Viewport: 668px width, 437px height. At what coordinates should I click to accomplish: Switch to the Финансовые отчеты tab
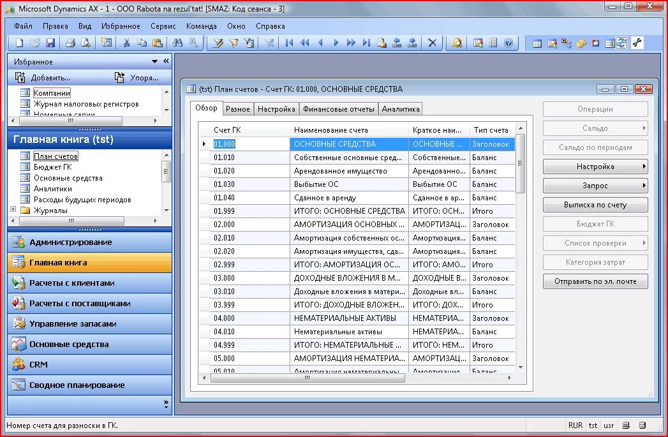pos(339,109)
